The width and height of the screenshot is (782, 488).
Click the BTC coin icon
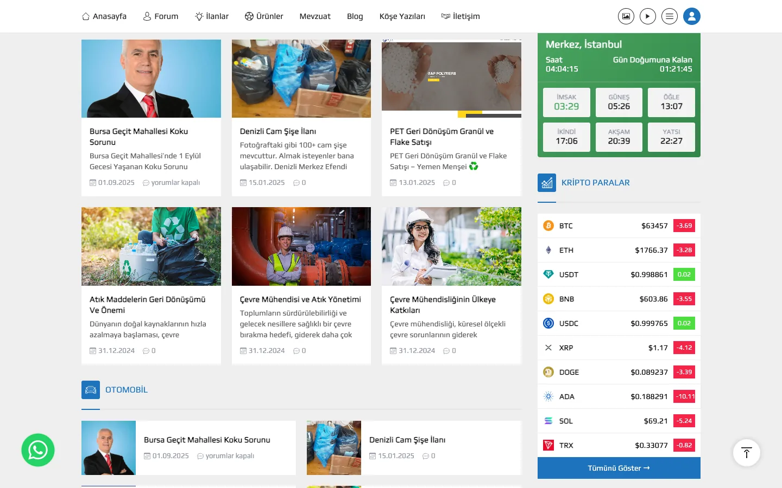coord(548,226)
